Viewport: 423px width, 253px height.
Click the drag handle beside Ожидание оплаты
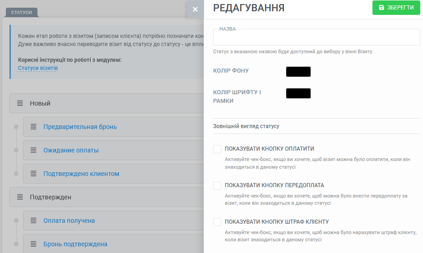point(33,150)
